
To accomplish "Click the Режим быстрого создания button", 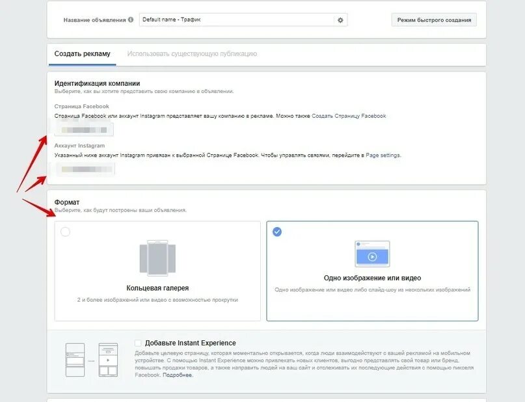I will click(434, 20).
